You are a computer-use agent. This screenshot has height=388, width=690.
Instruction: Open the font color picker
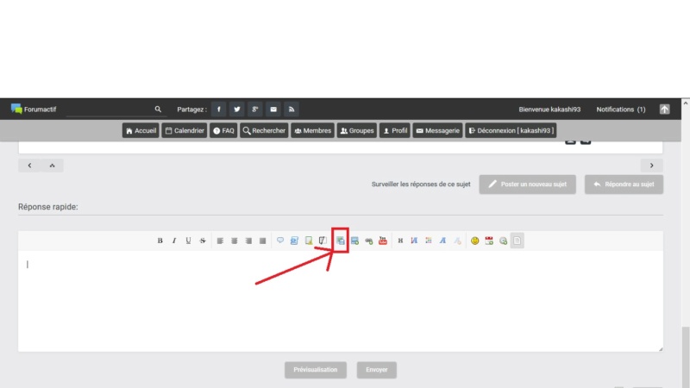click(429, 241)
